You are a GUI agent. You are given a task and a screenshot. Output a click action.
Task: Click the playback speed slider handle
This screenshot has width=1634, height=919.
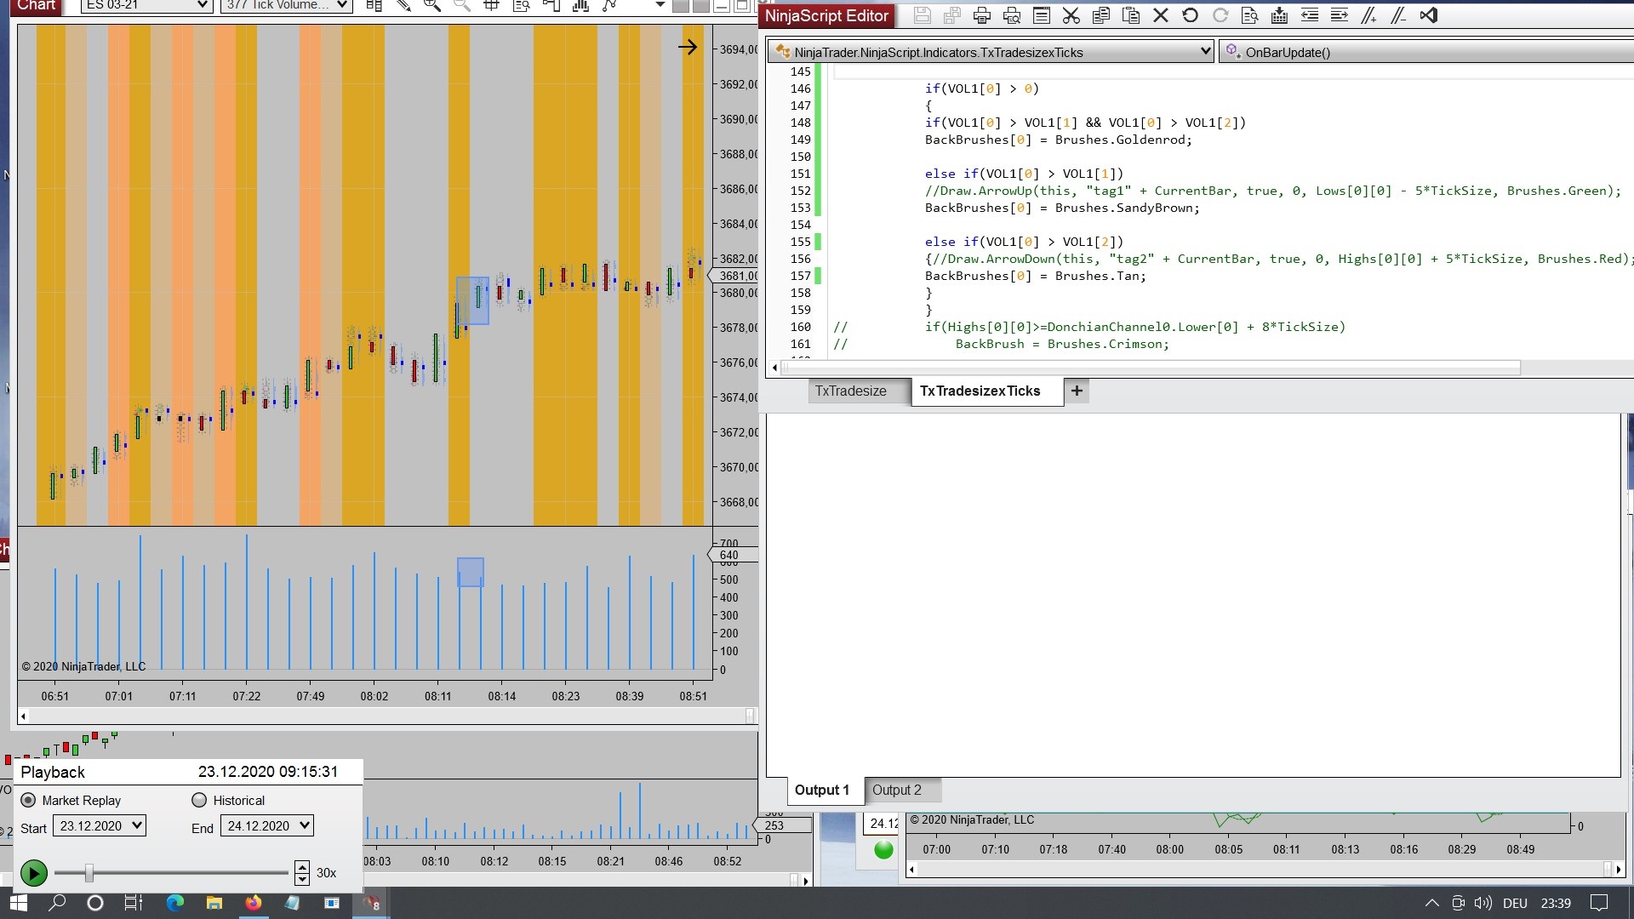89,872
